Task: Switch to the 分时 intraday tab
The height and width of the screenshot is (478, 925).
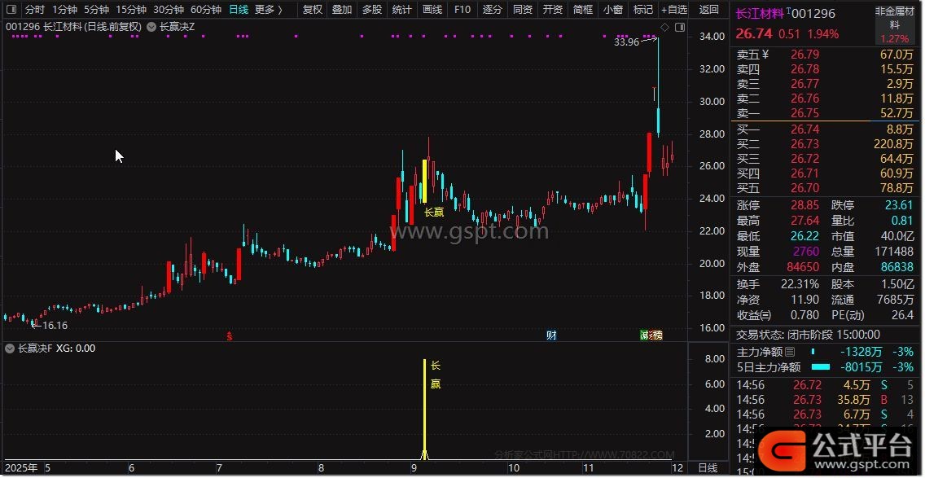Action: tap(34, 10)
